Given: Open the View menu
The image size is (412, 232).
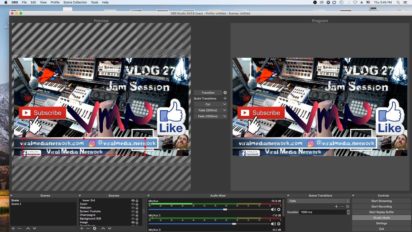Looking at the screenshot, I should [x=43, y=2].
